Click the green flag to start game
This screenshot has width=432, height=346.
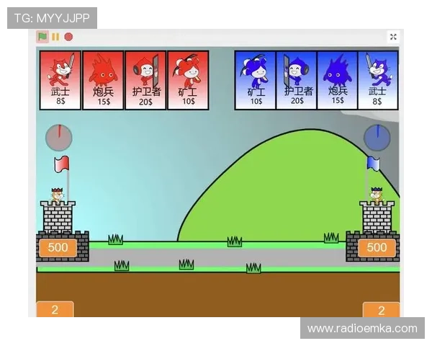point(42,37)
